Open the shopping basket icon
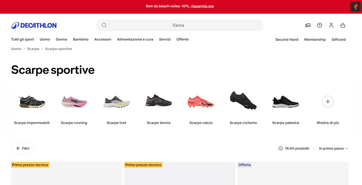 pyautogui.click(x=343, y=25)
